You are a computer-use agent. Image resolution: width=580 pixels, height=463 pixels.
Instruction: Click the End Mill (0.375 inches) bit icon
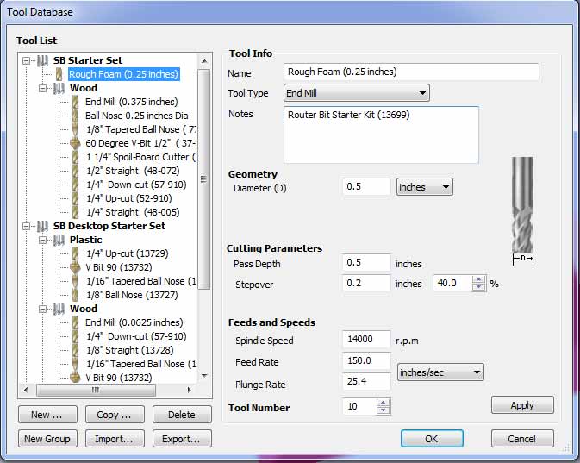coord(75,102)
